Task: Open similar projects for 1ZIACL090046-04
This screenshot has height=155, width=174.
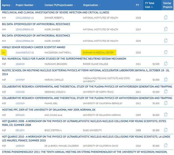Action: pyautogui.click(x=166, y=41)
